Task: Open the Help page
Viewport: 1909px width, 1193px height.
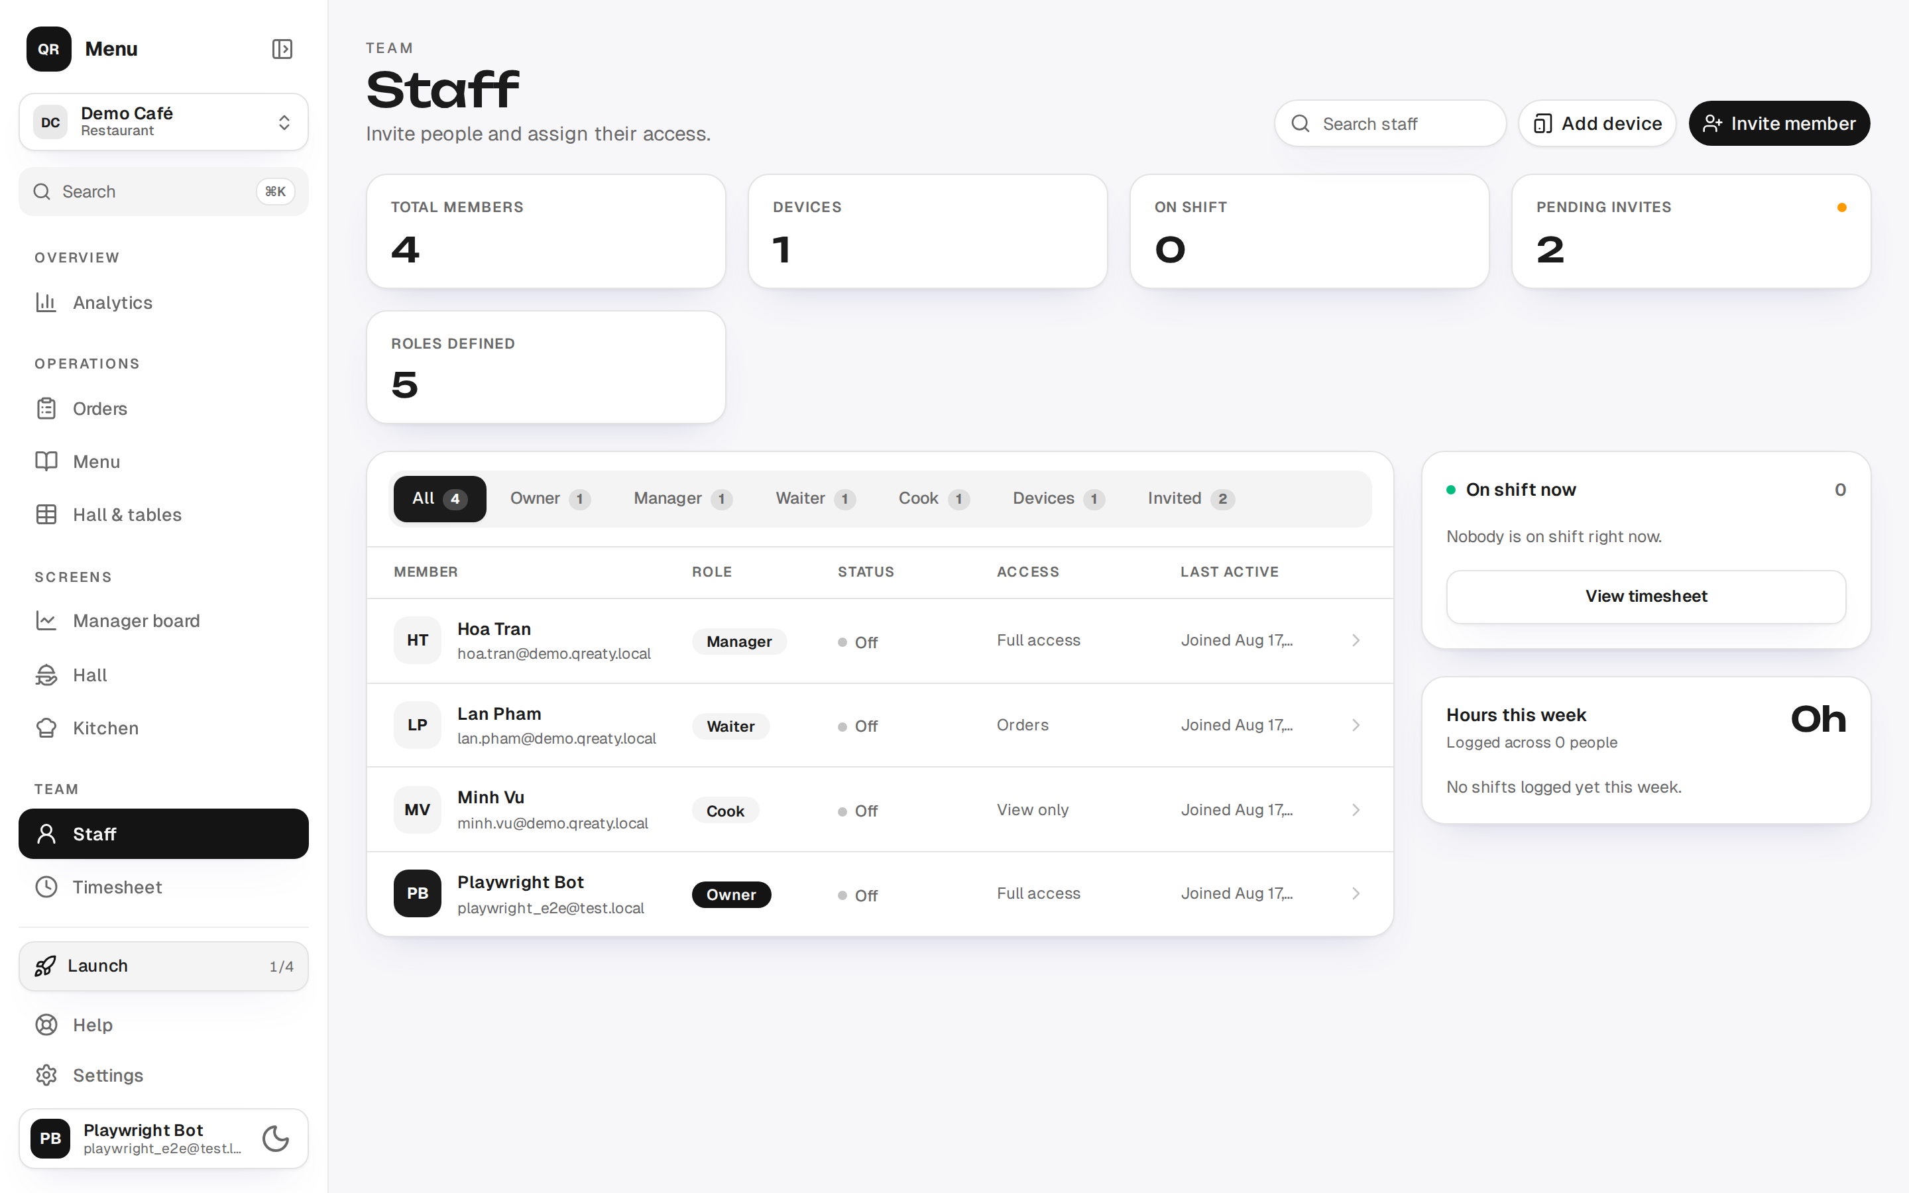Action: (x=163, y=1025)
